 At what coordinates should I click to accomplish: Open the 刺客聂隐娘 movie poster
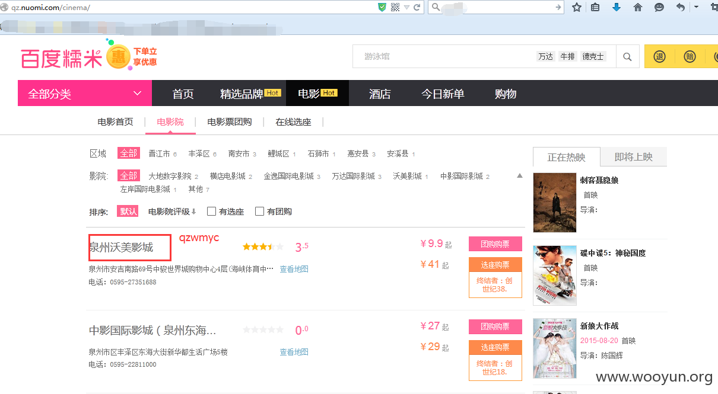point(554,202)
